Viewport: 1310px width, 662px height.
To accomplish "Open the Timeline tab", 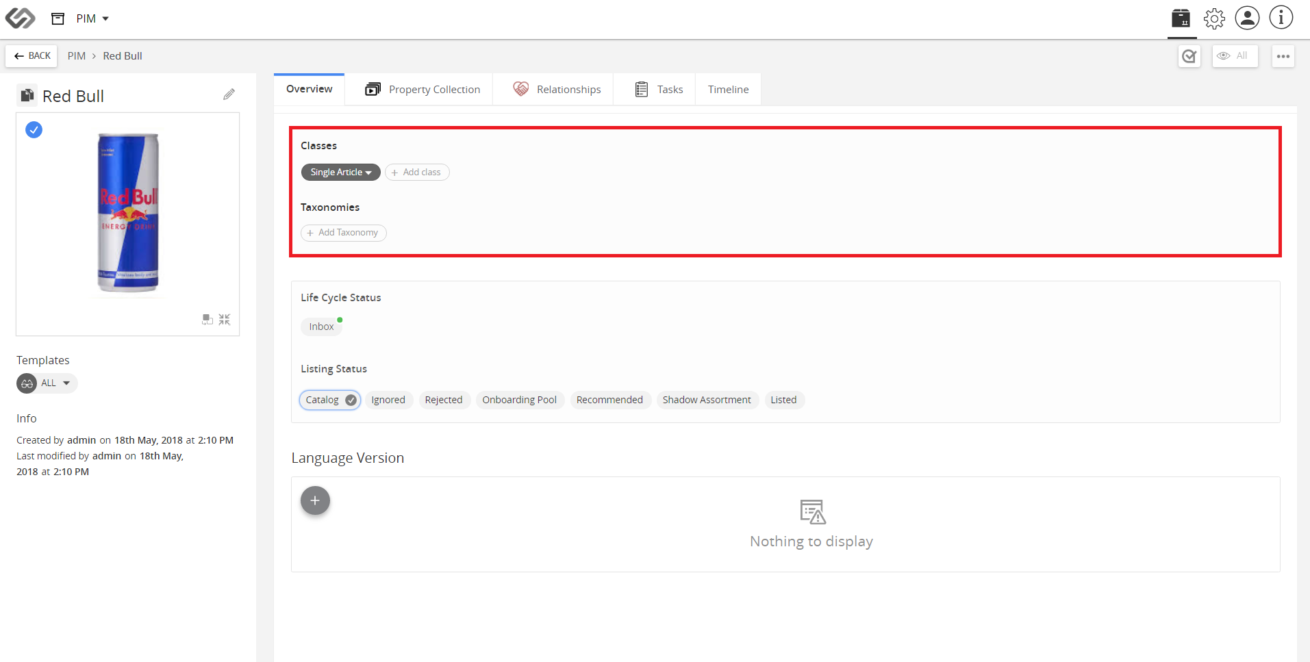I will pos(728,90).
